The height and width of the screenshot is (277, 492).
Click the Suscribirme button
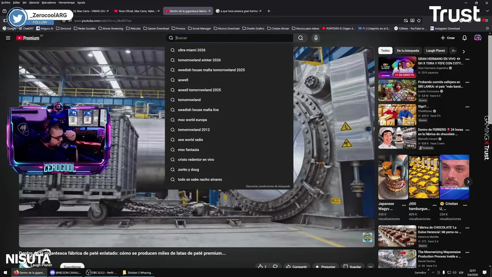coord(72,267)
